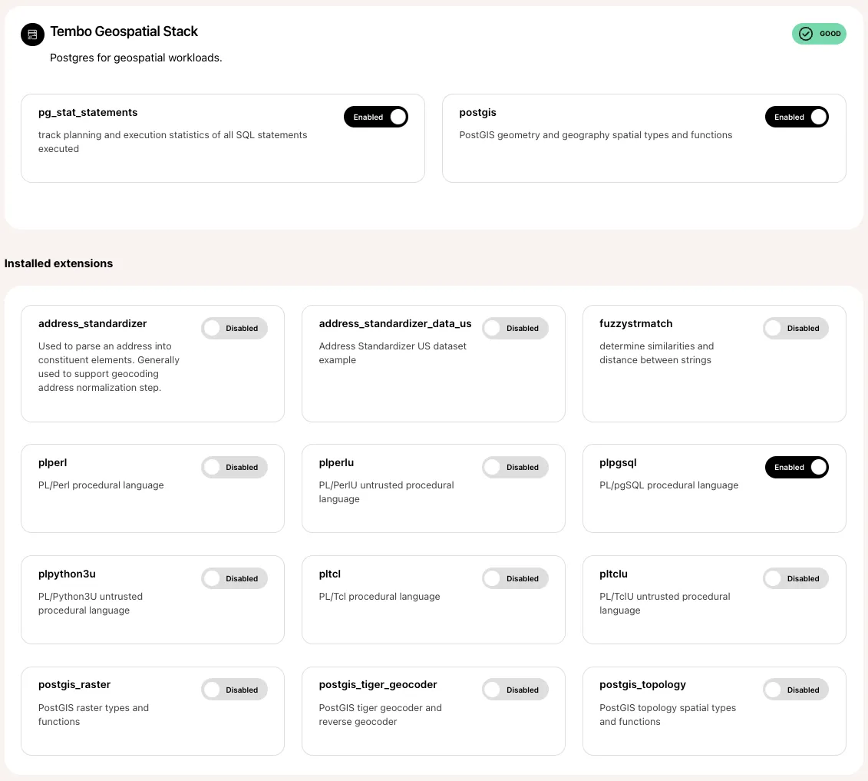The width and height of the screenshot is (868, 781).
Task: Select the "fuzzystrmatch" extension name
Action: click(636, 323)
